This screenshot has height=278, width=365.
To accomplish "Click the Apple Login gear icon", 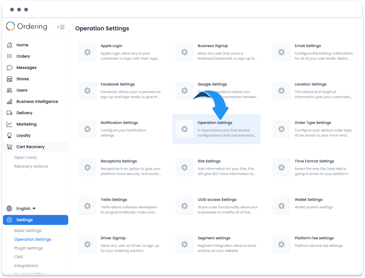I will [x=87, y=52].
